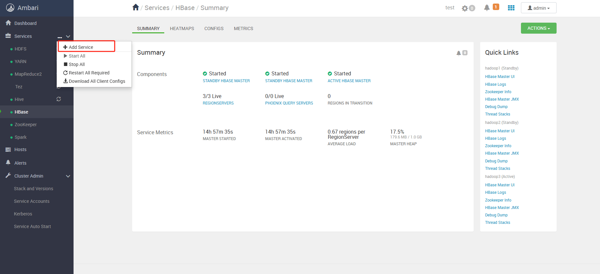Open the views grid icon
The width and height of the screenshot is (600, 274).
[x=511, y=8]
